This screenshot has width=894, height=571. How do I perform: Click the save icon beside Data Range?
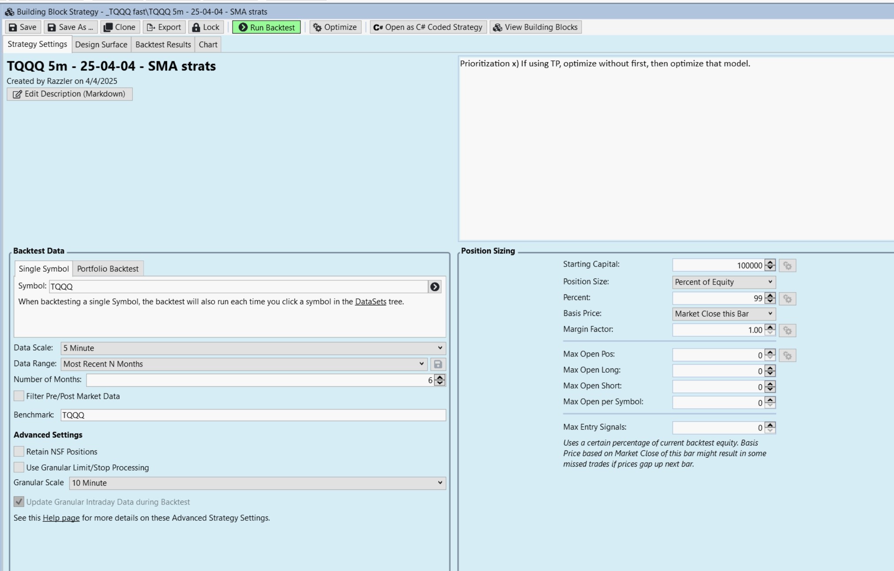tap(438, 364)
